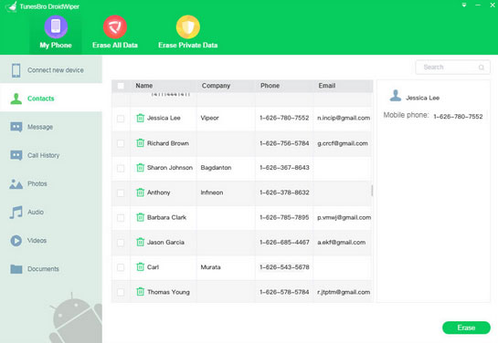This screenshot has width=498, height=343.
Task: Check the box for Jessica Lee
Action: (121, 119)
